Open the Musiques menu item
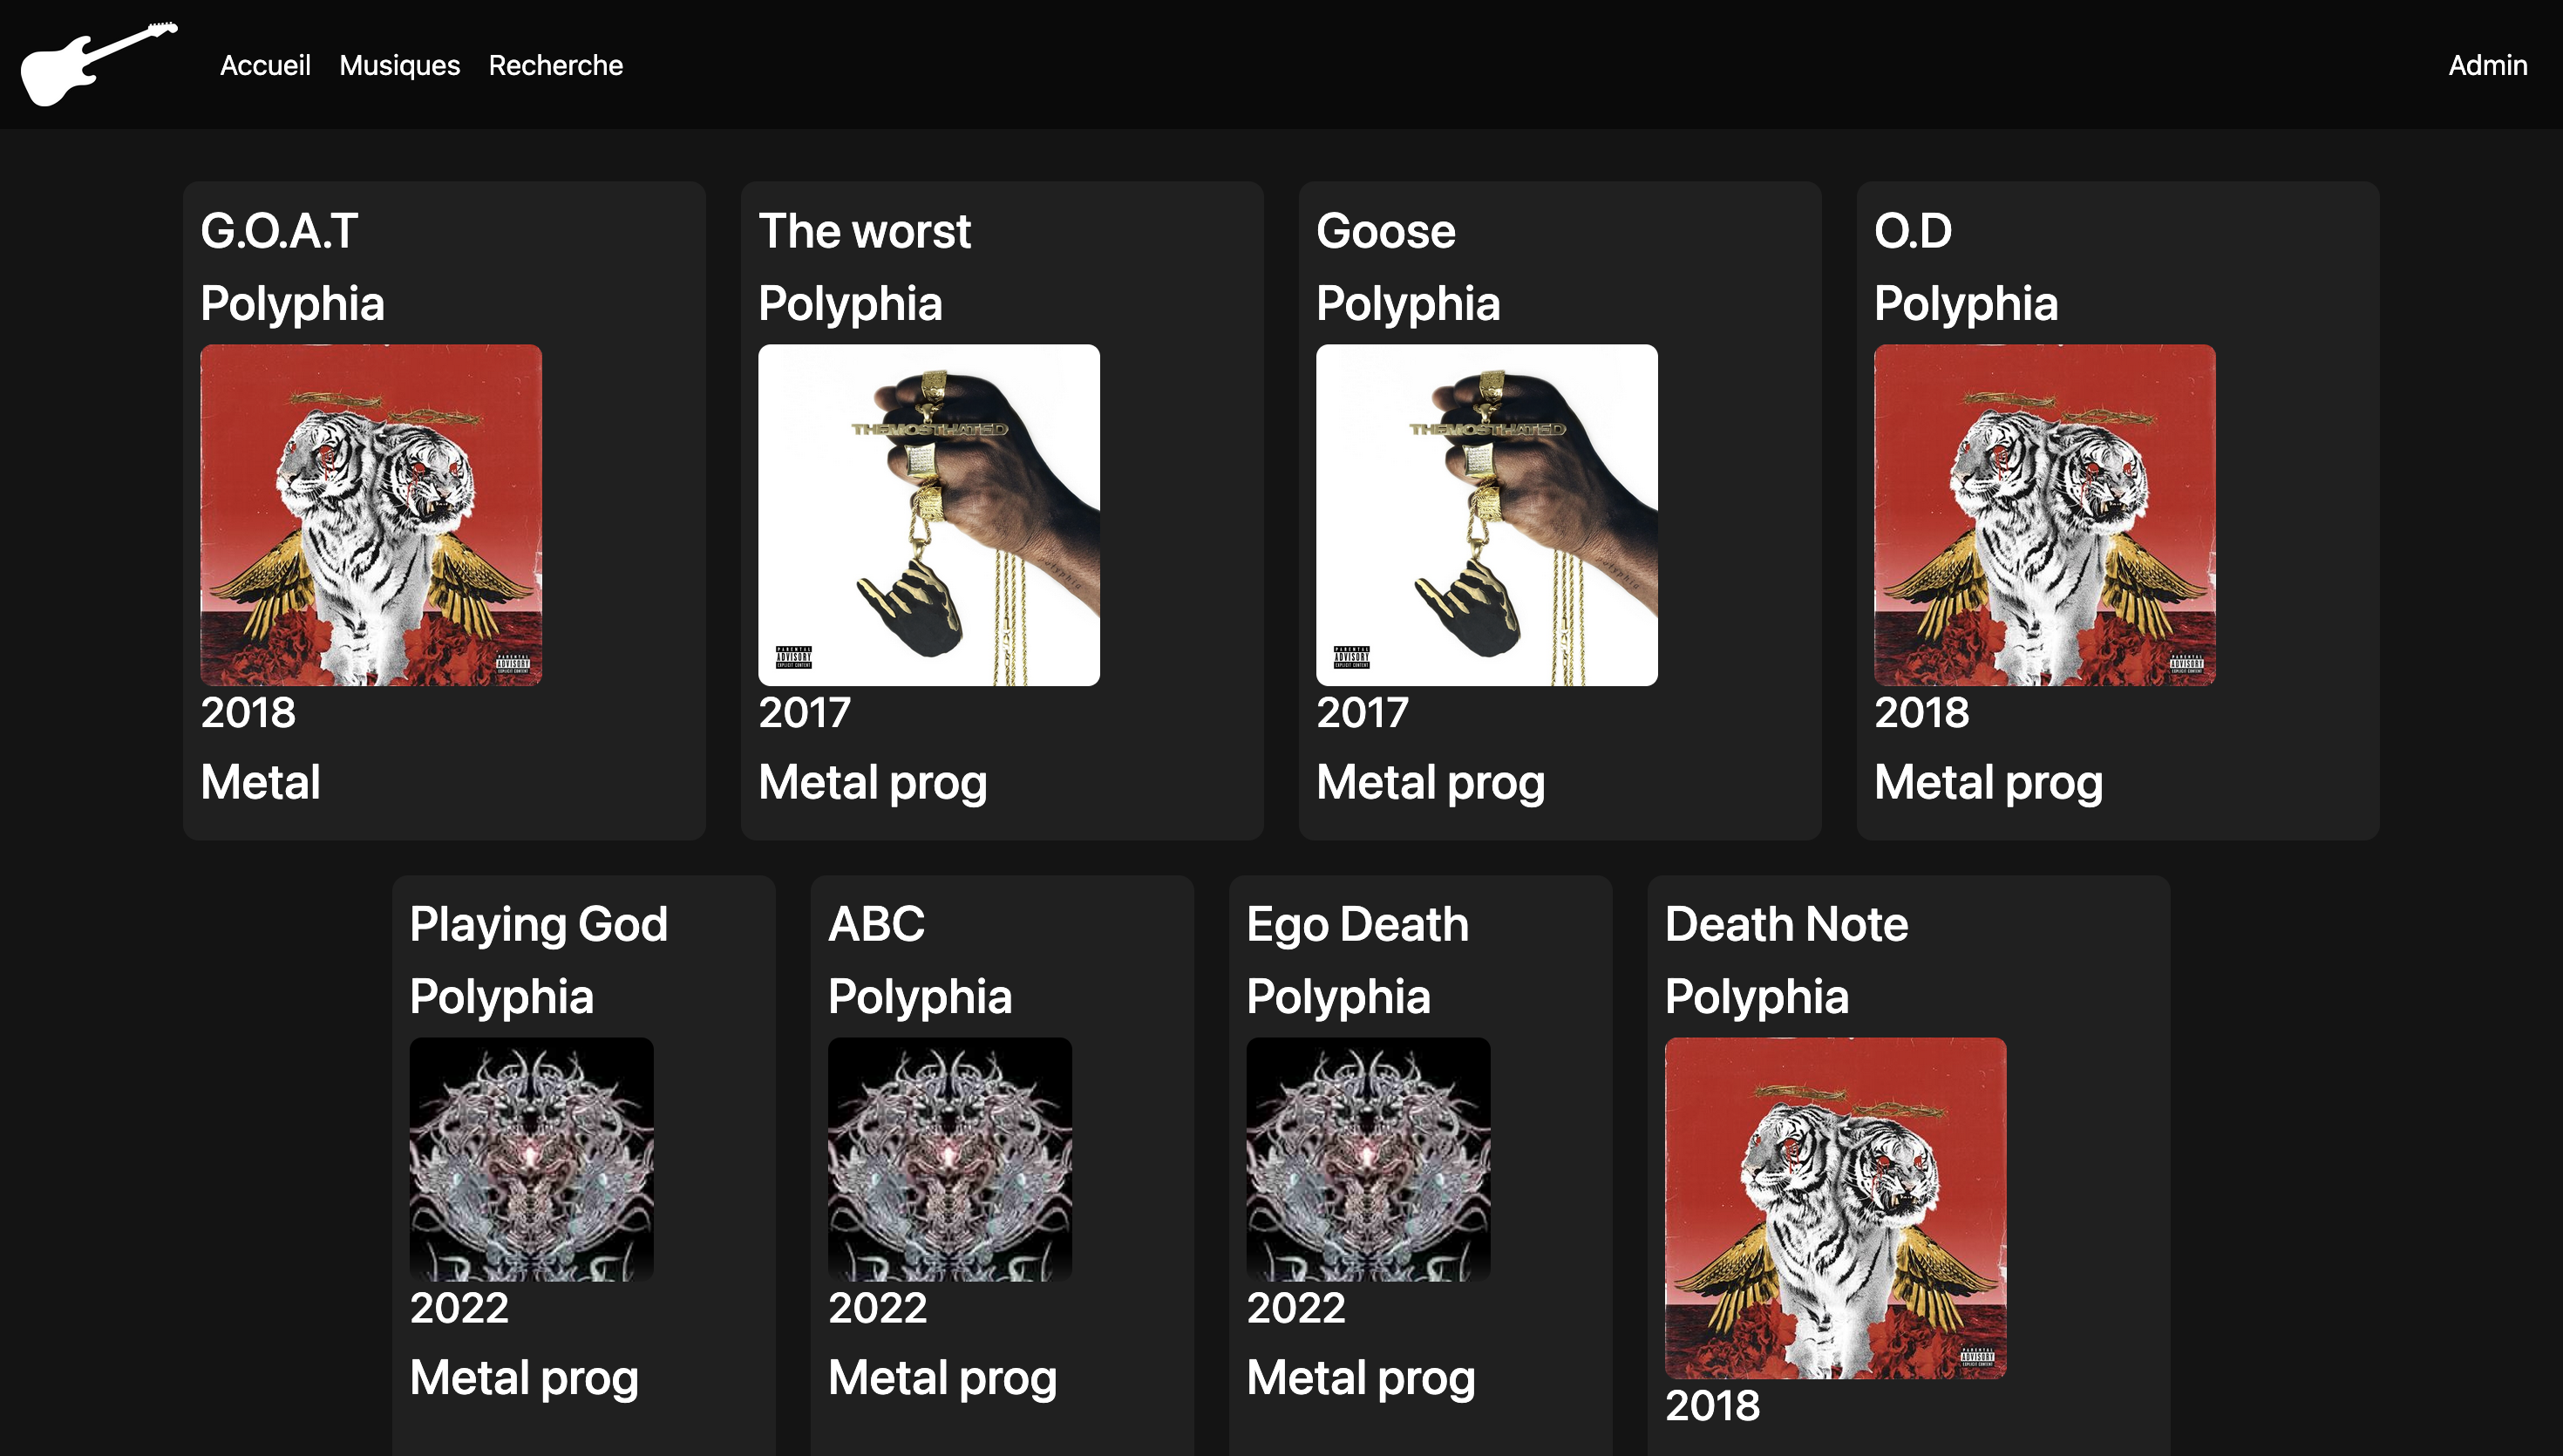2563x1456 pixels. point(400,65)
